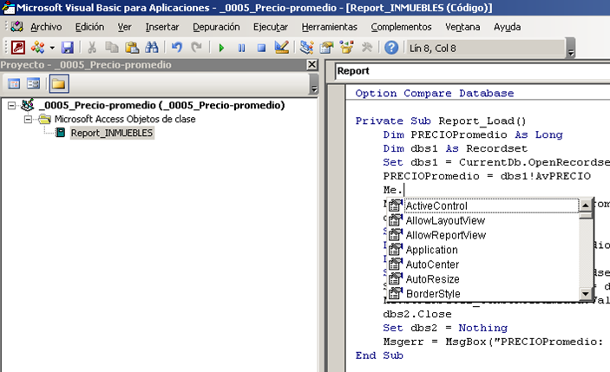Click autocomplete list scroll up arrow
Screen dimensions: 610x372
tap(586, 205)
